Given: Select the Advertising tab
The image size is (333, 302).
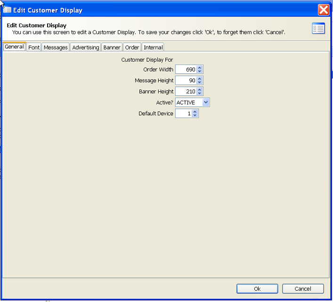Looking at the screenshot, I should point(86,48).
